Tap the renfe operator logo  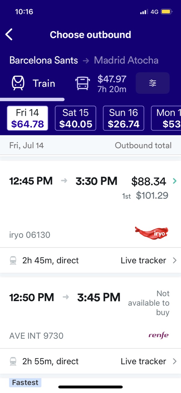click(158, 335)
